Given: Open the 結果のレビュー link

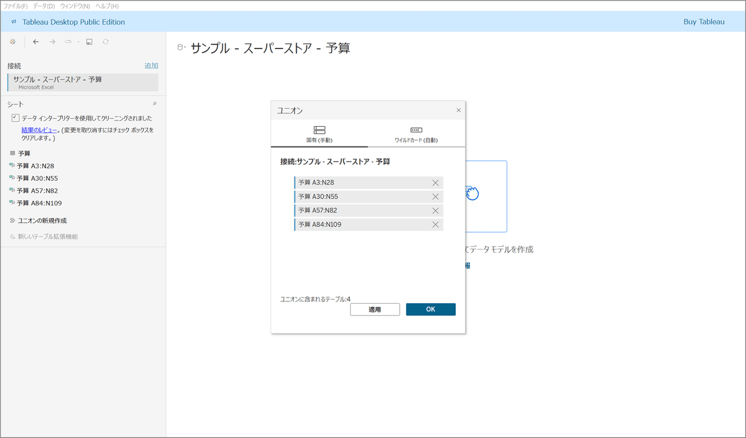Looking at the screenshot, I should (39, 130).
